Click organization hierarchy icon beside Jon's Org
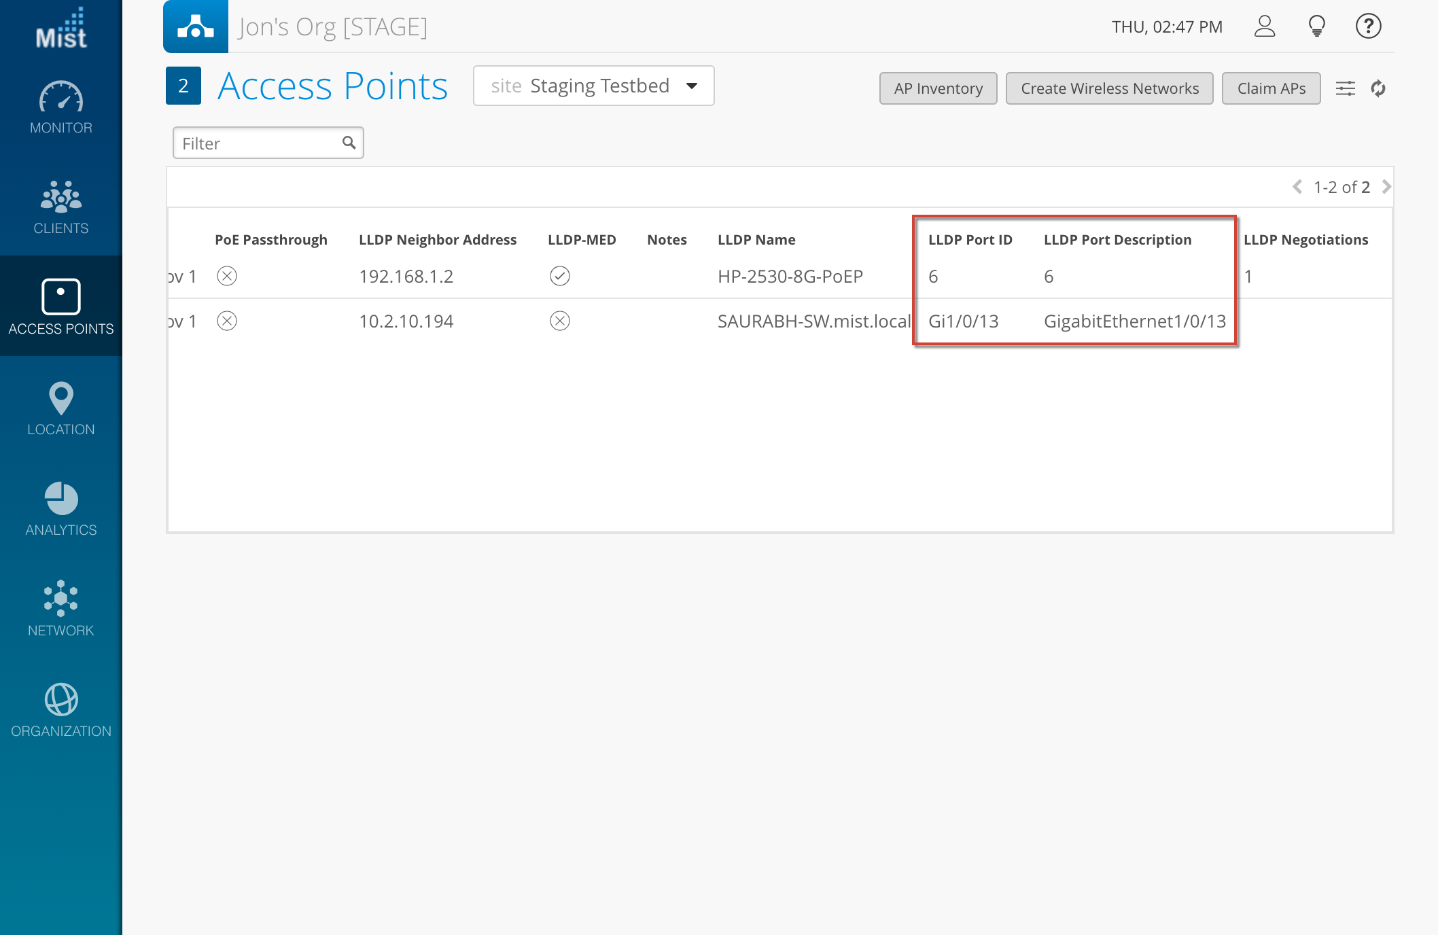The height and width of the screenshot is (935, 1438). [196, 27]
